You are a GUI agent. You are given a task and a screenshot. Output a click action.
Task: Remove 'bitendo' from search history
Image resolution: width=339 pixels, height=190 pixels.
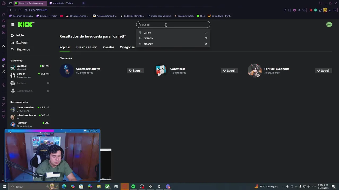206,38
